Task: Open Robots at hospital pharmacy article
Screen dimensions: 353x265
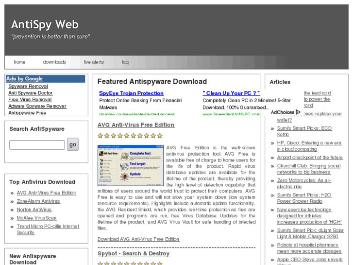Action: coord(309,248)
